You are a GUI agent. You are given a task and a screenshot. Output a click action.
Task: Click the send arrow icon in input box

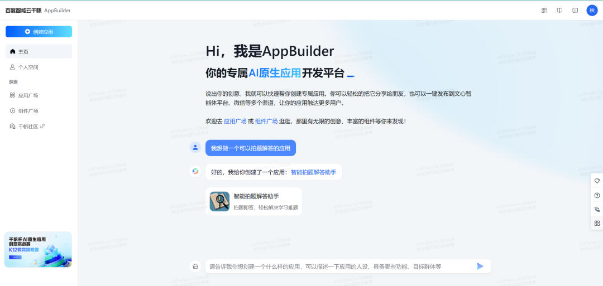coord(480,266)
